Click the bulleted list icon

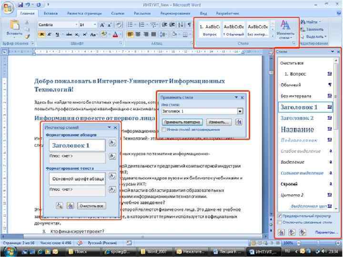130,25
